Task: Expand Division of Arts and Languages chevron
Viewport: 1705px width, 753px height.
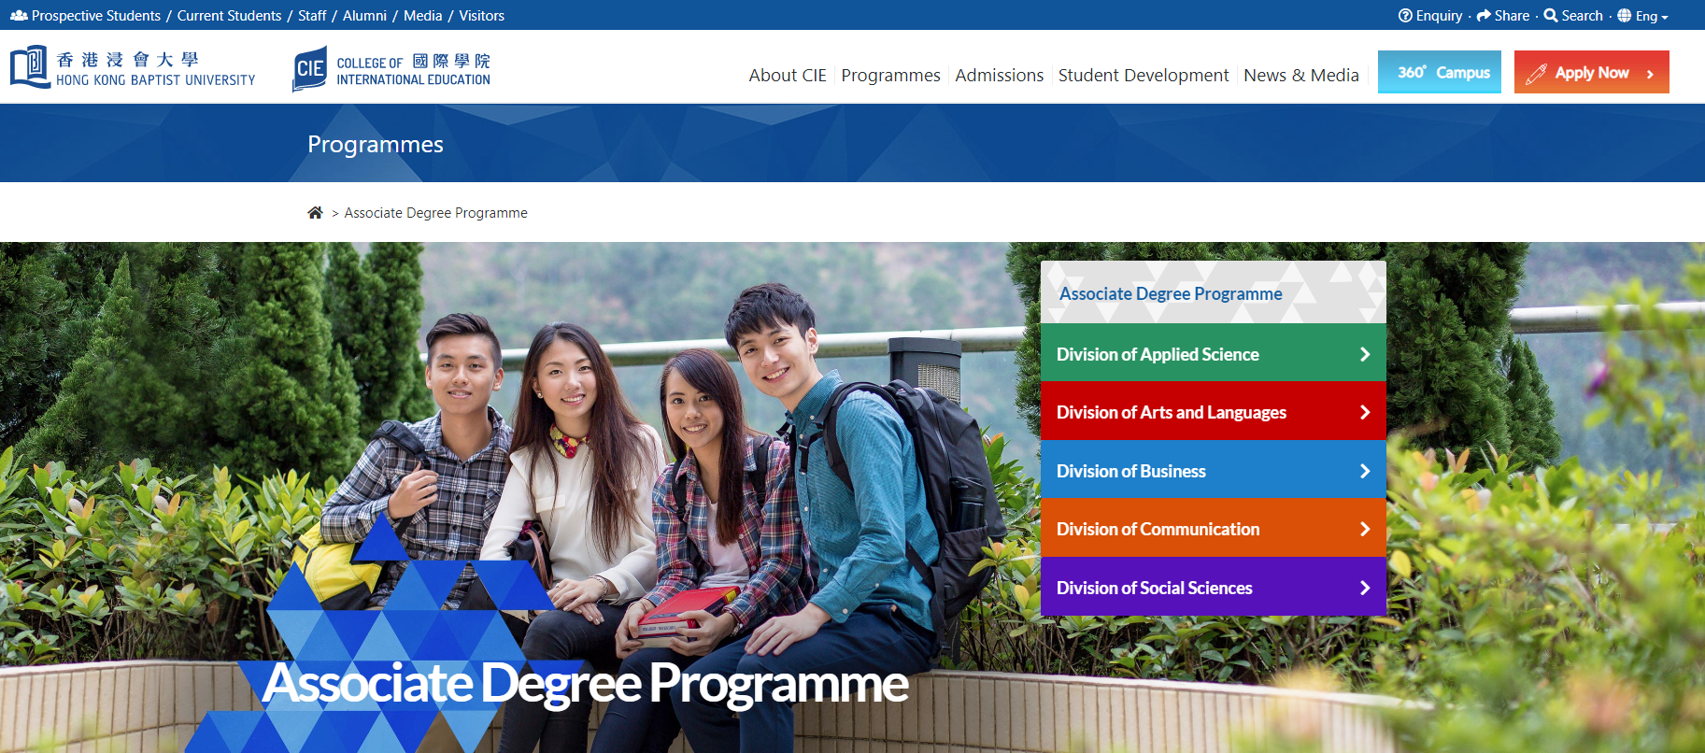Action: [x=1365, y=412]
